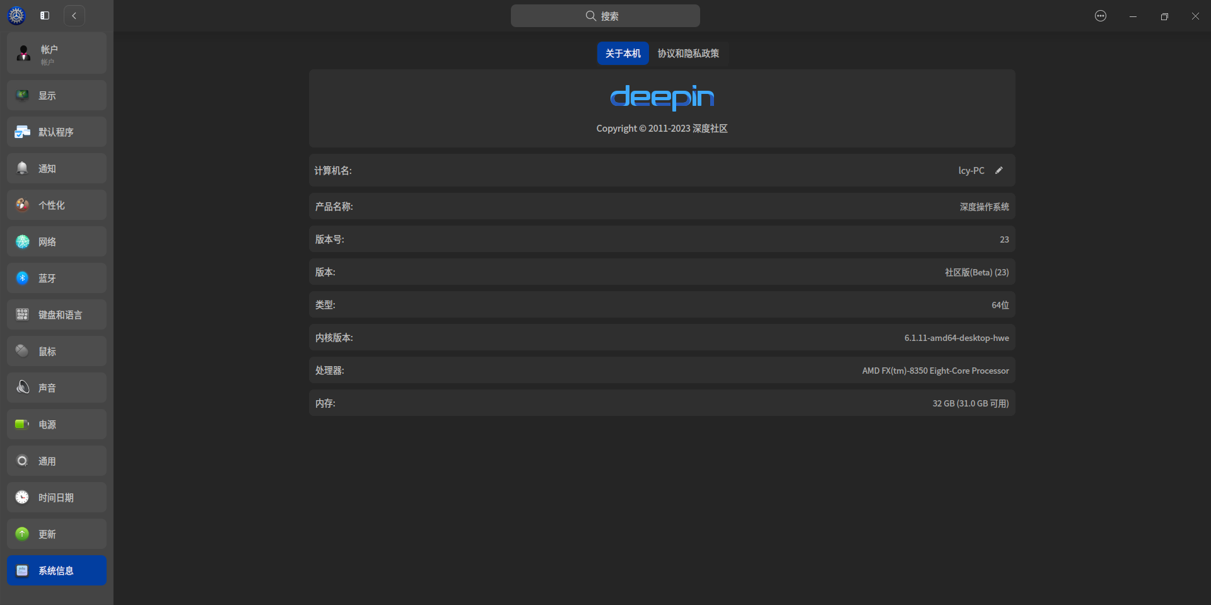Click the 键盘和语言 keyboard icon
Viewport: 1211px width, 605px height.
[x=23, y=314]
